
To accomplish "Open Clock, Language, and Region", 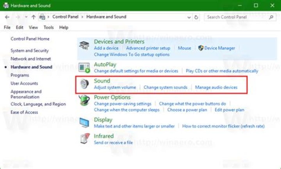I will point(38,104).
